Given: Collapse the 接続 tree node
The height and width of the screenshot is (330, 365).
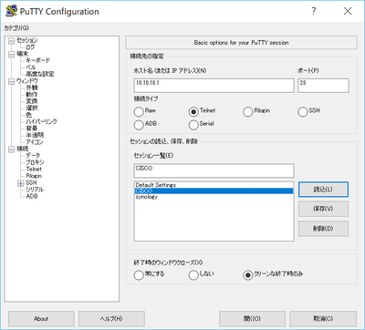Looking at the screenshot, I should (12, 149).
